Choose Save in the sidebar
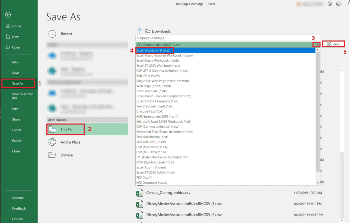 point(15,73)
